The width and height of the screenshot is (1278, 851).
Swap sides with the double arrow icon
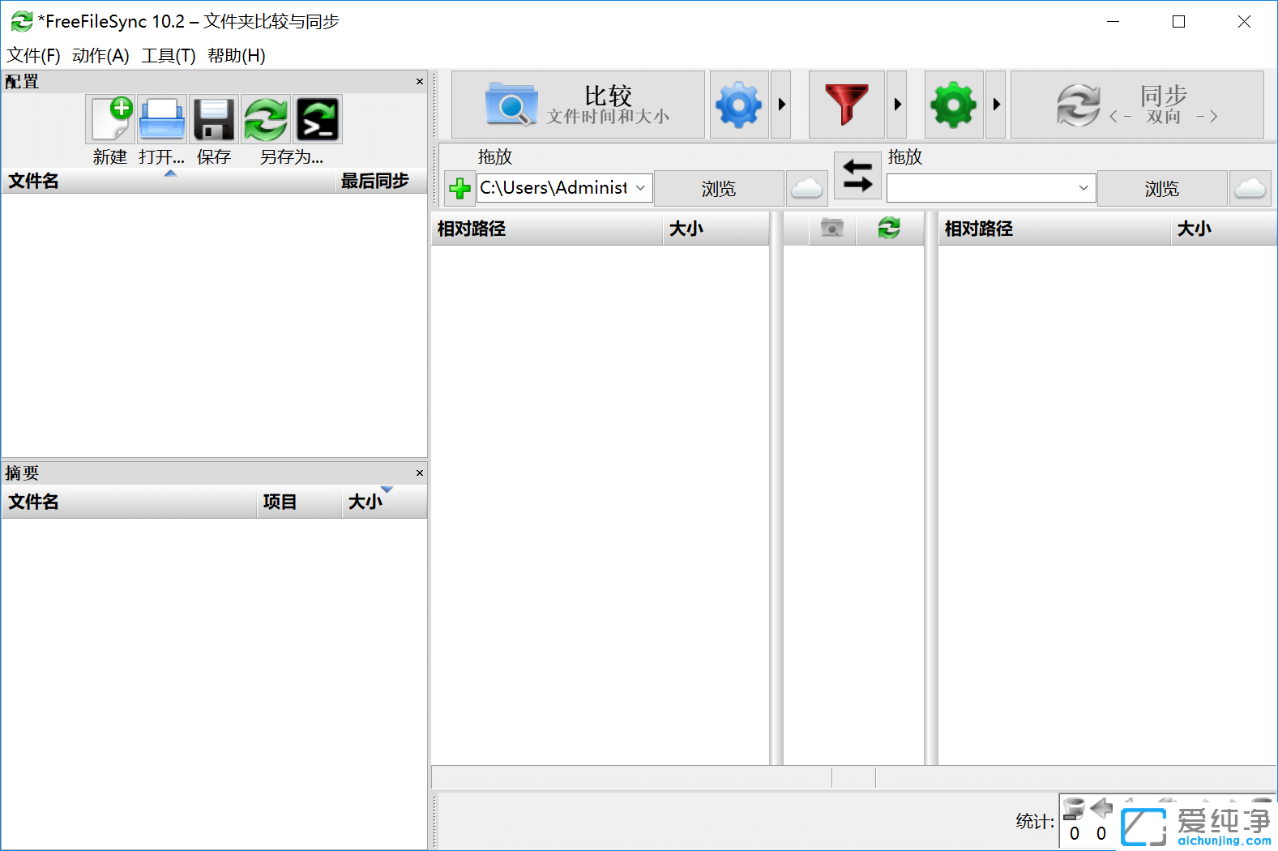click(x=857, y=175)
